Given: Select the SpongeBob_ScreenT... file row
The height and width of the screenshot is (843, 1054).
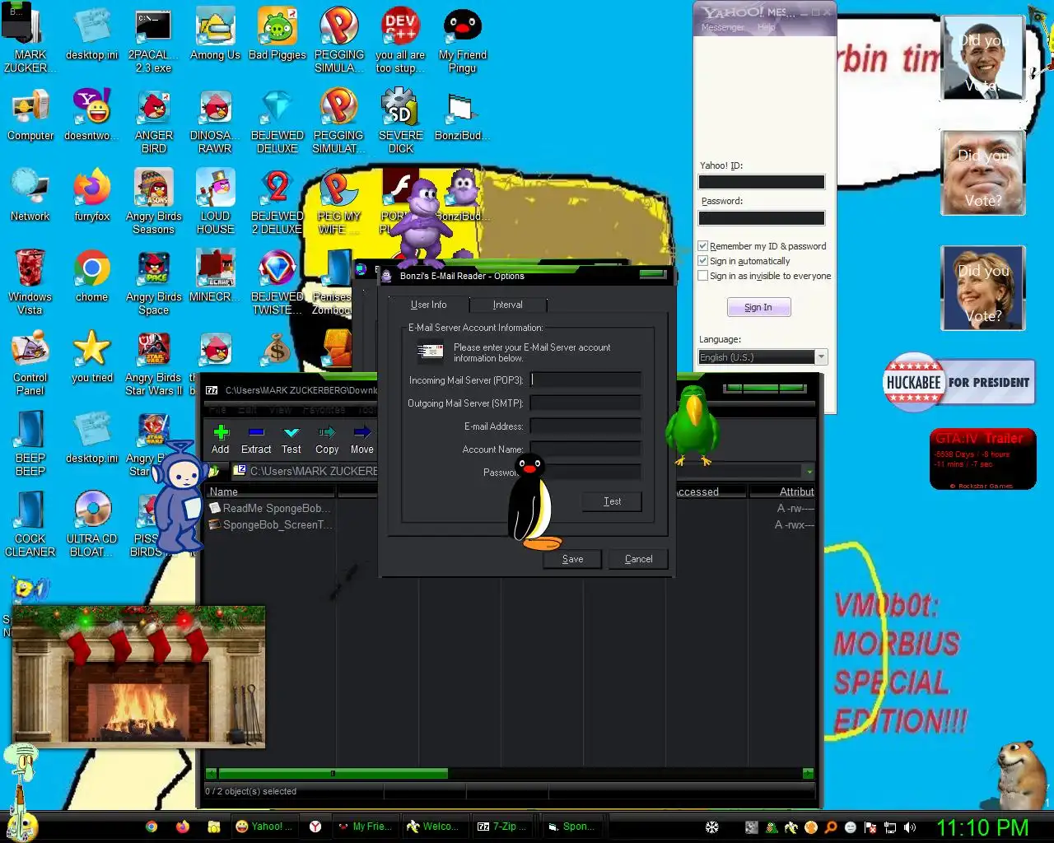Looking at the screenshot, I should [272, 524].
